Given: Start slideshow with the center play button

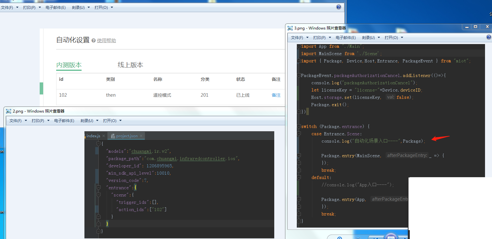Looking at the screenshot, I should (x=391, y=238).
